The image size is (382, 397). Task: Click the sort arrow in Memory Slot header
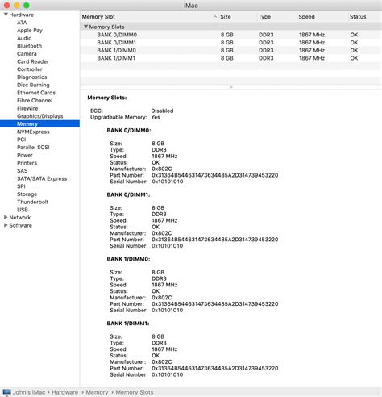214,17
